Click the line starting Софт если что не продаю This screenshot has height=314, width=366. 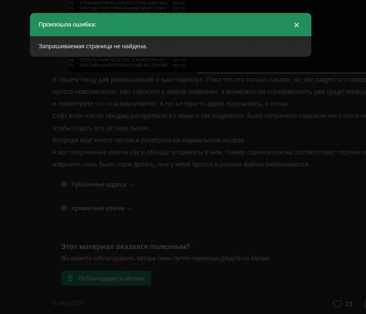pos(209,116)
